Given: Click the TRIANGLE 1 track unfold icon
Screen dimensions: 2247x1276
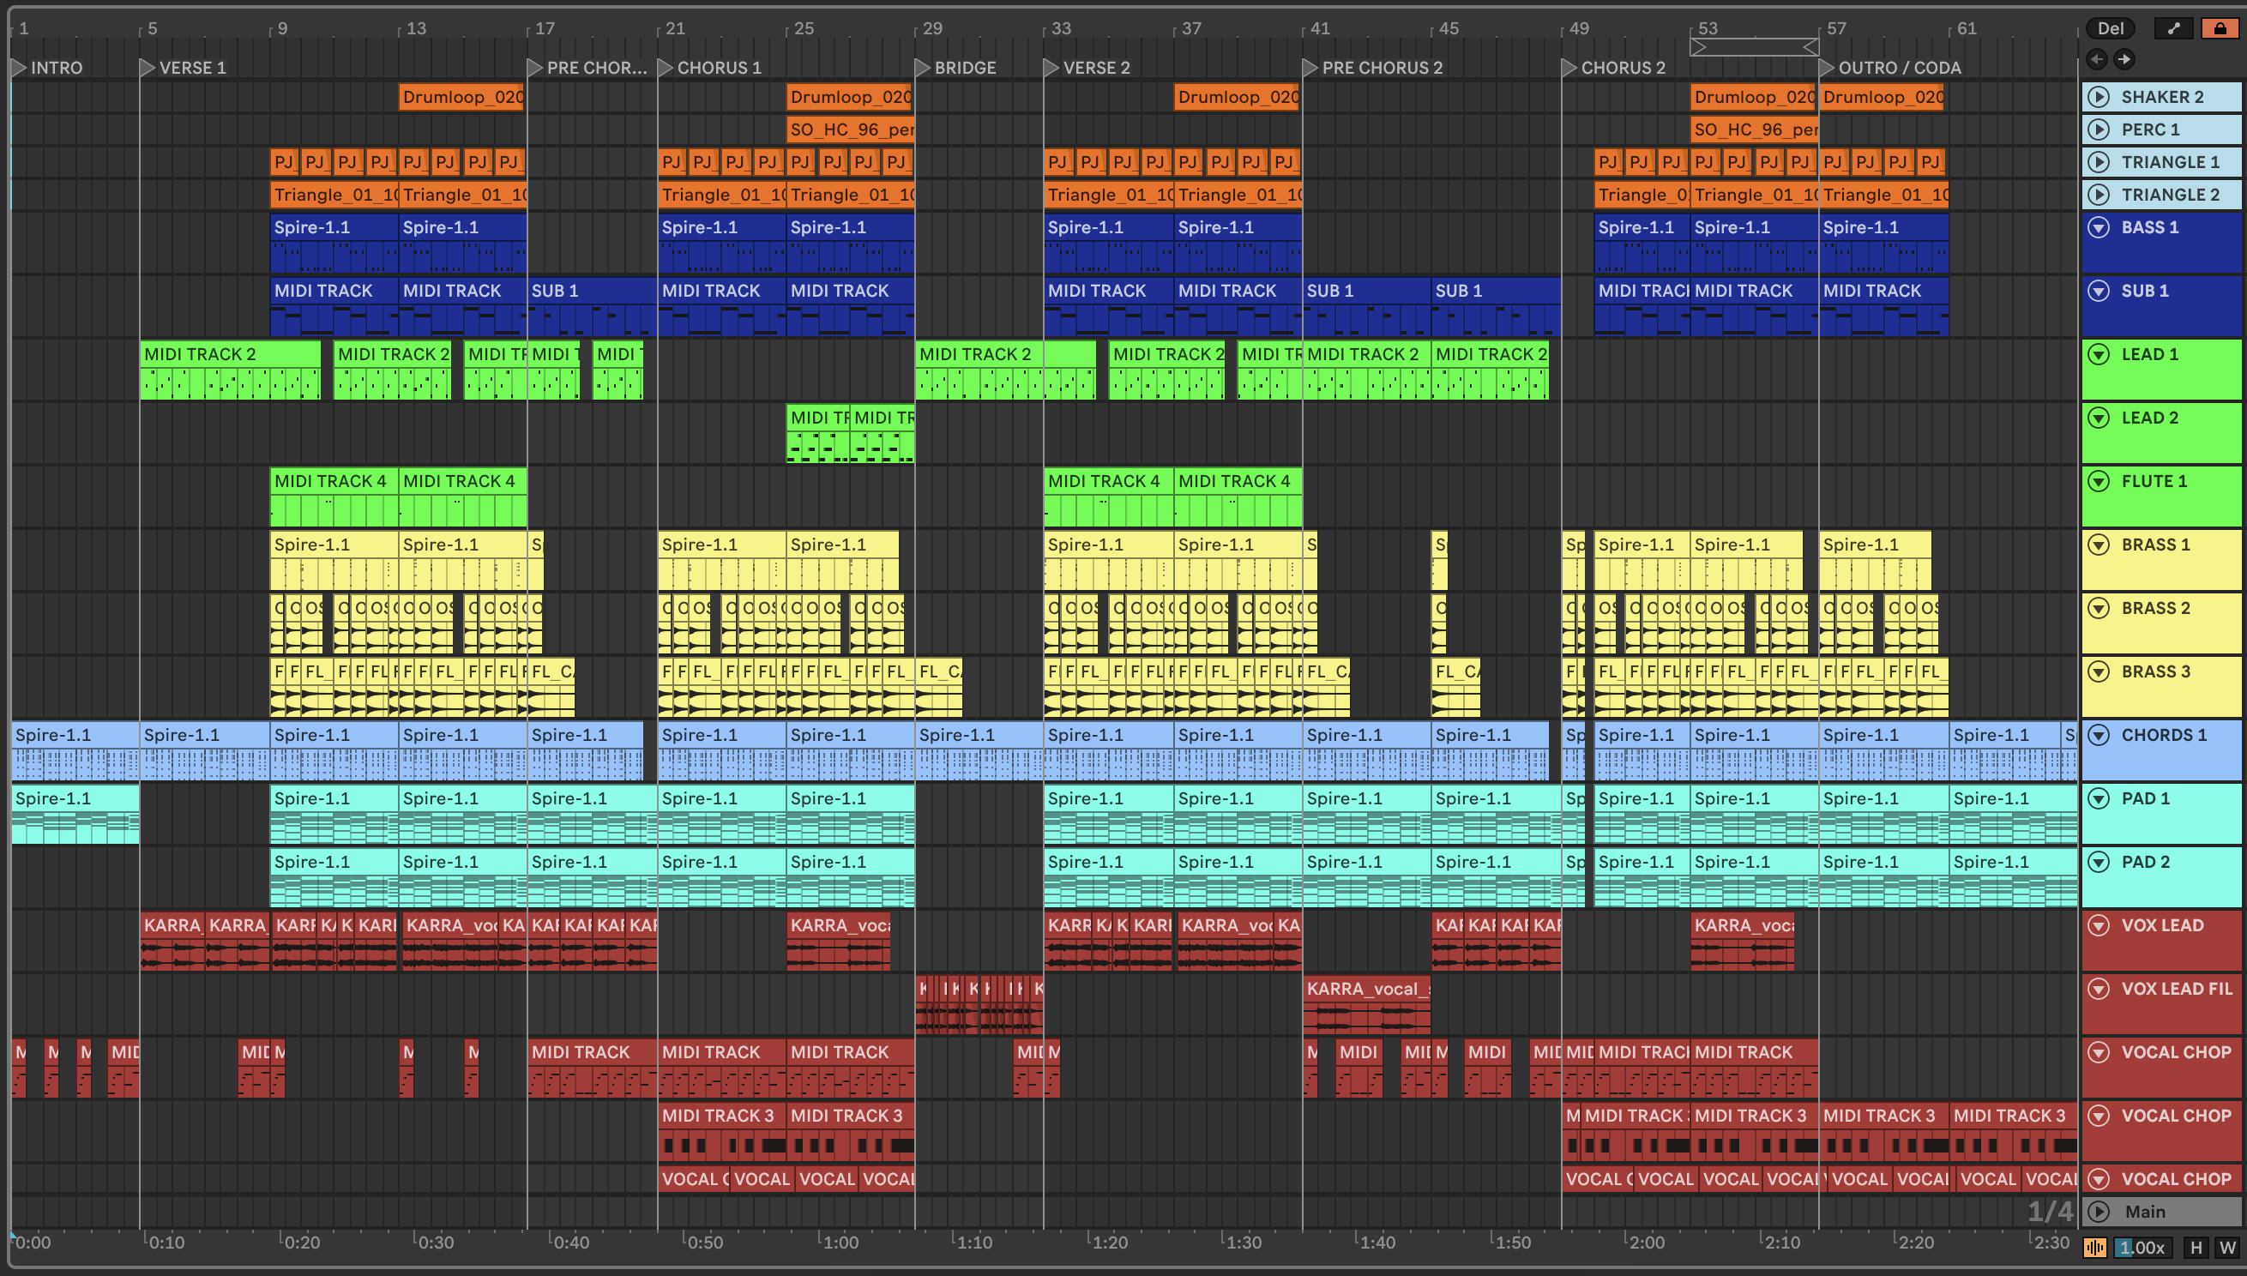Looking at the screenshot, I should click(x=2098, y=162).
